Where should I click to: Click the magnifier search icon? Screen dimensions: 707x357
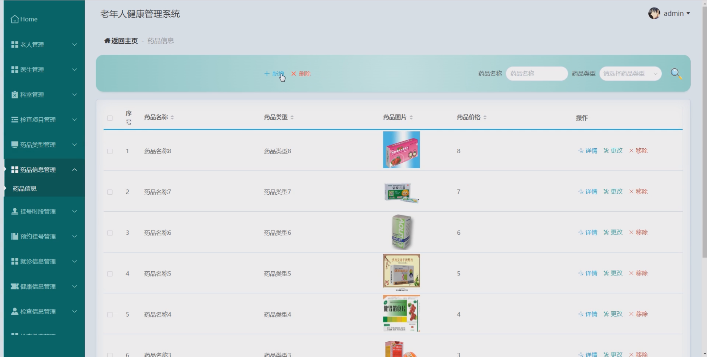click(x=676, y=74)
